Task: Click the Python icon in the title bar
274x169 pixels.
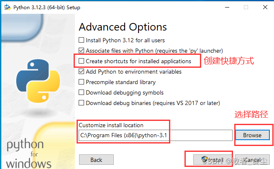Action: (6, 7)
